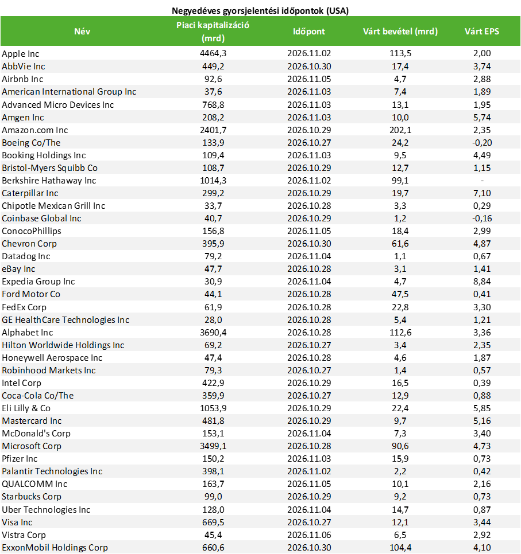Click Alphabet's market cap 3690,4
Image resolution: width=521 pixels, height=554 pixels.
tap(213, 333)
